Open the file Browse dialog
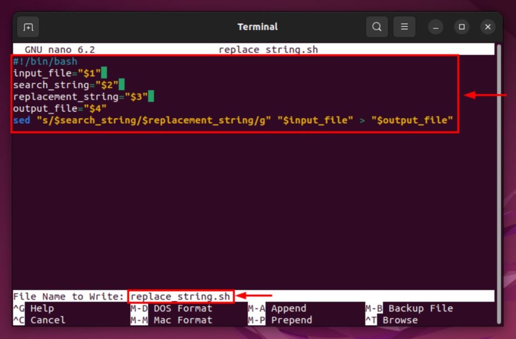This screenshot has height=339, width=516. pyautogui.click(x=400, y=320)
